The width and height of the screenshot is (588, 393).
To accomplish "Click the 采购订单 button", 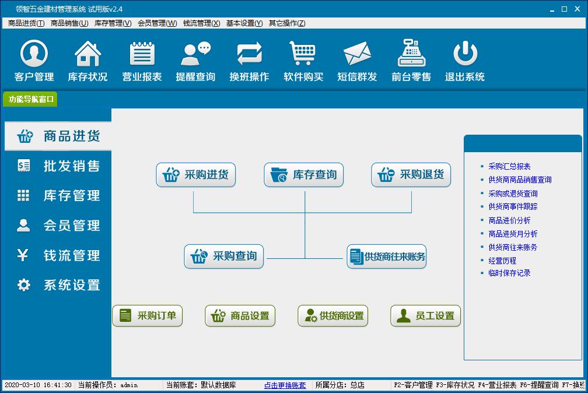I will [x=148, y=316].
